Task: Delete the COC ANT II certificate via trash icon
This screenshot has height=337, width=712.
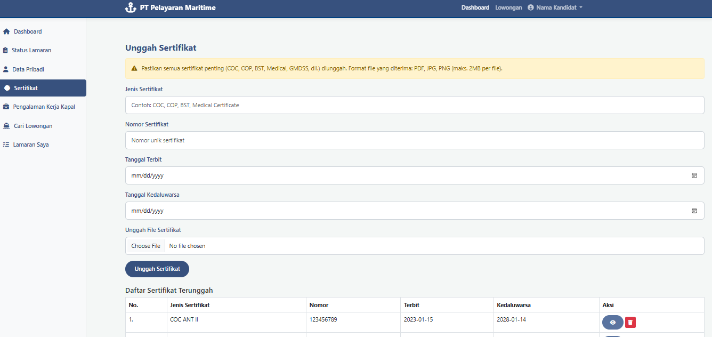Action: (630, 323)
